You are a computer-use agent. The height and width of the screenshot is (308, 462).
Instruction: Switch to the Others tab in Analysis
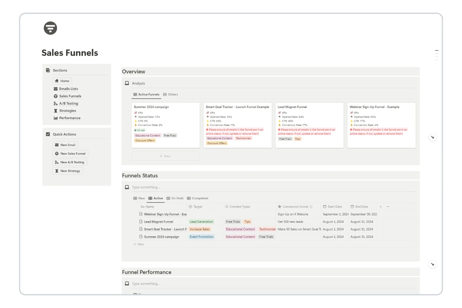(x=170, y=94)
